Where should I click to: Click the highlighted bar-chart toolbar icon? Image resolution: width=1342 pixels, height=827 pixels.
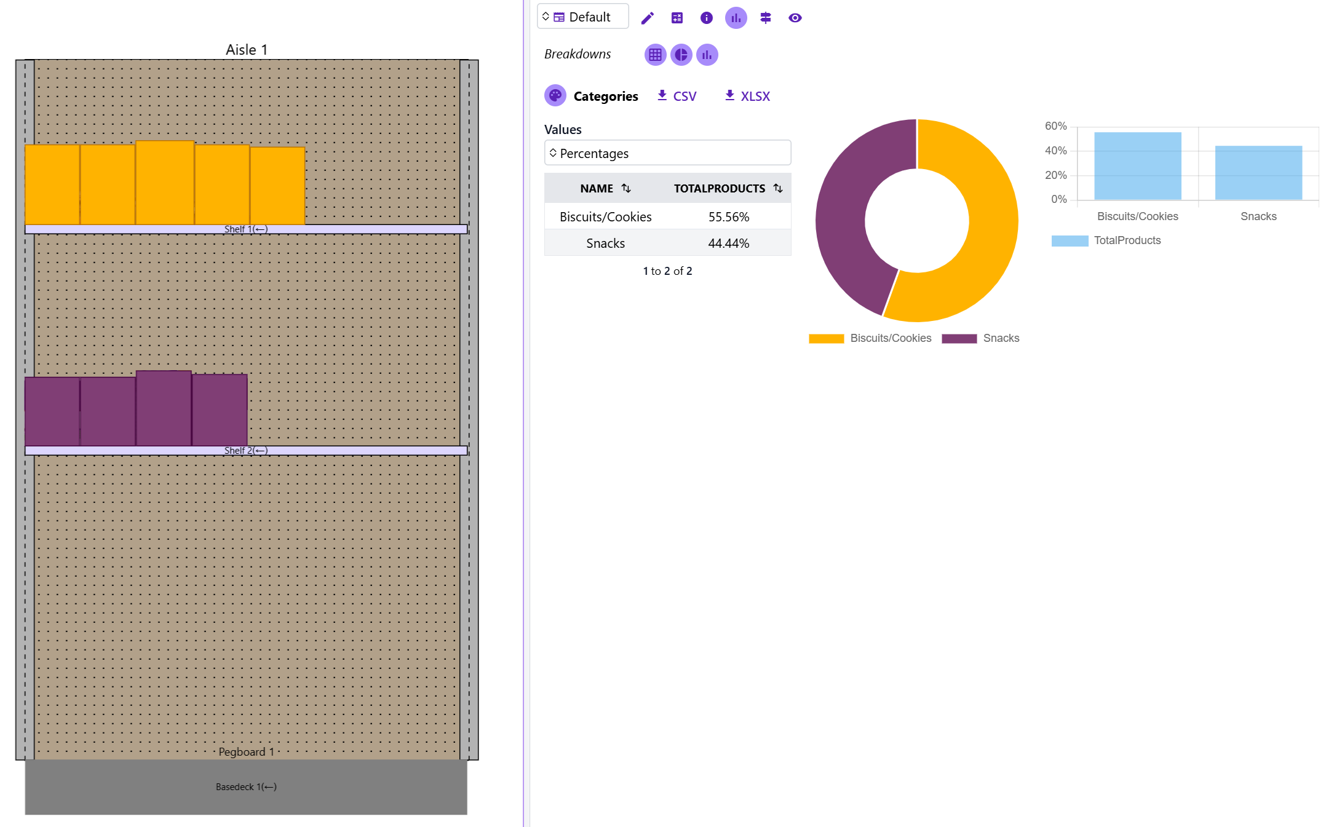pos(736,18)
